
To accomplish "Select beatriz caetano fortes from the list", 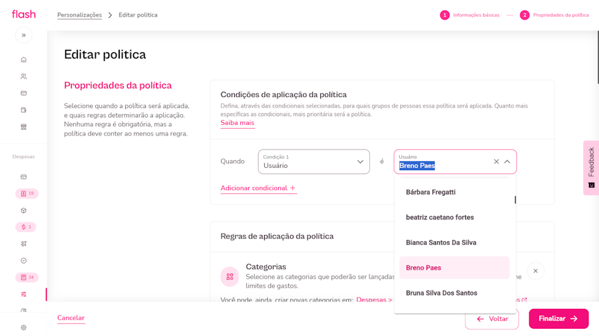I will point(454,217).
